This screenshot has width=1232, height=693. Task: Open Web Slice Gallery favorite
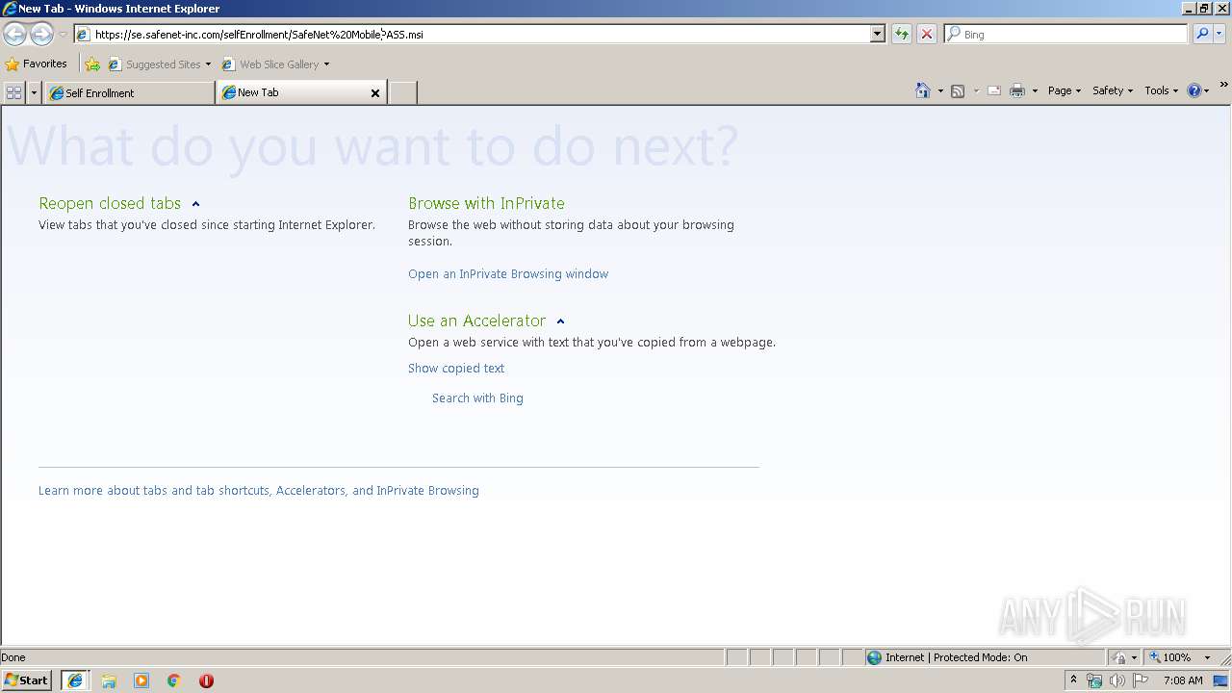tap(275, 64)
